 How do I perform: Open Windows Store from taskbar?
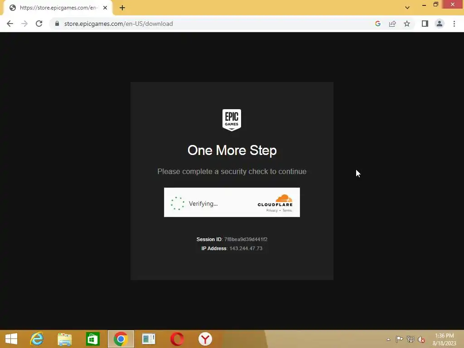tap(92, 339)
